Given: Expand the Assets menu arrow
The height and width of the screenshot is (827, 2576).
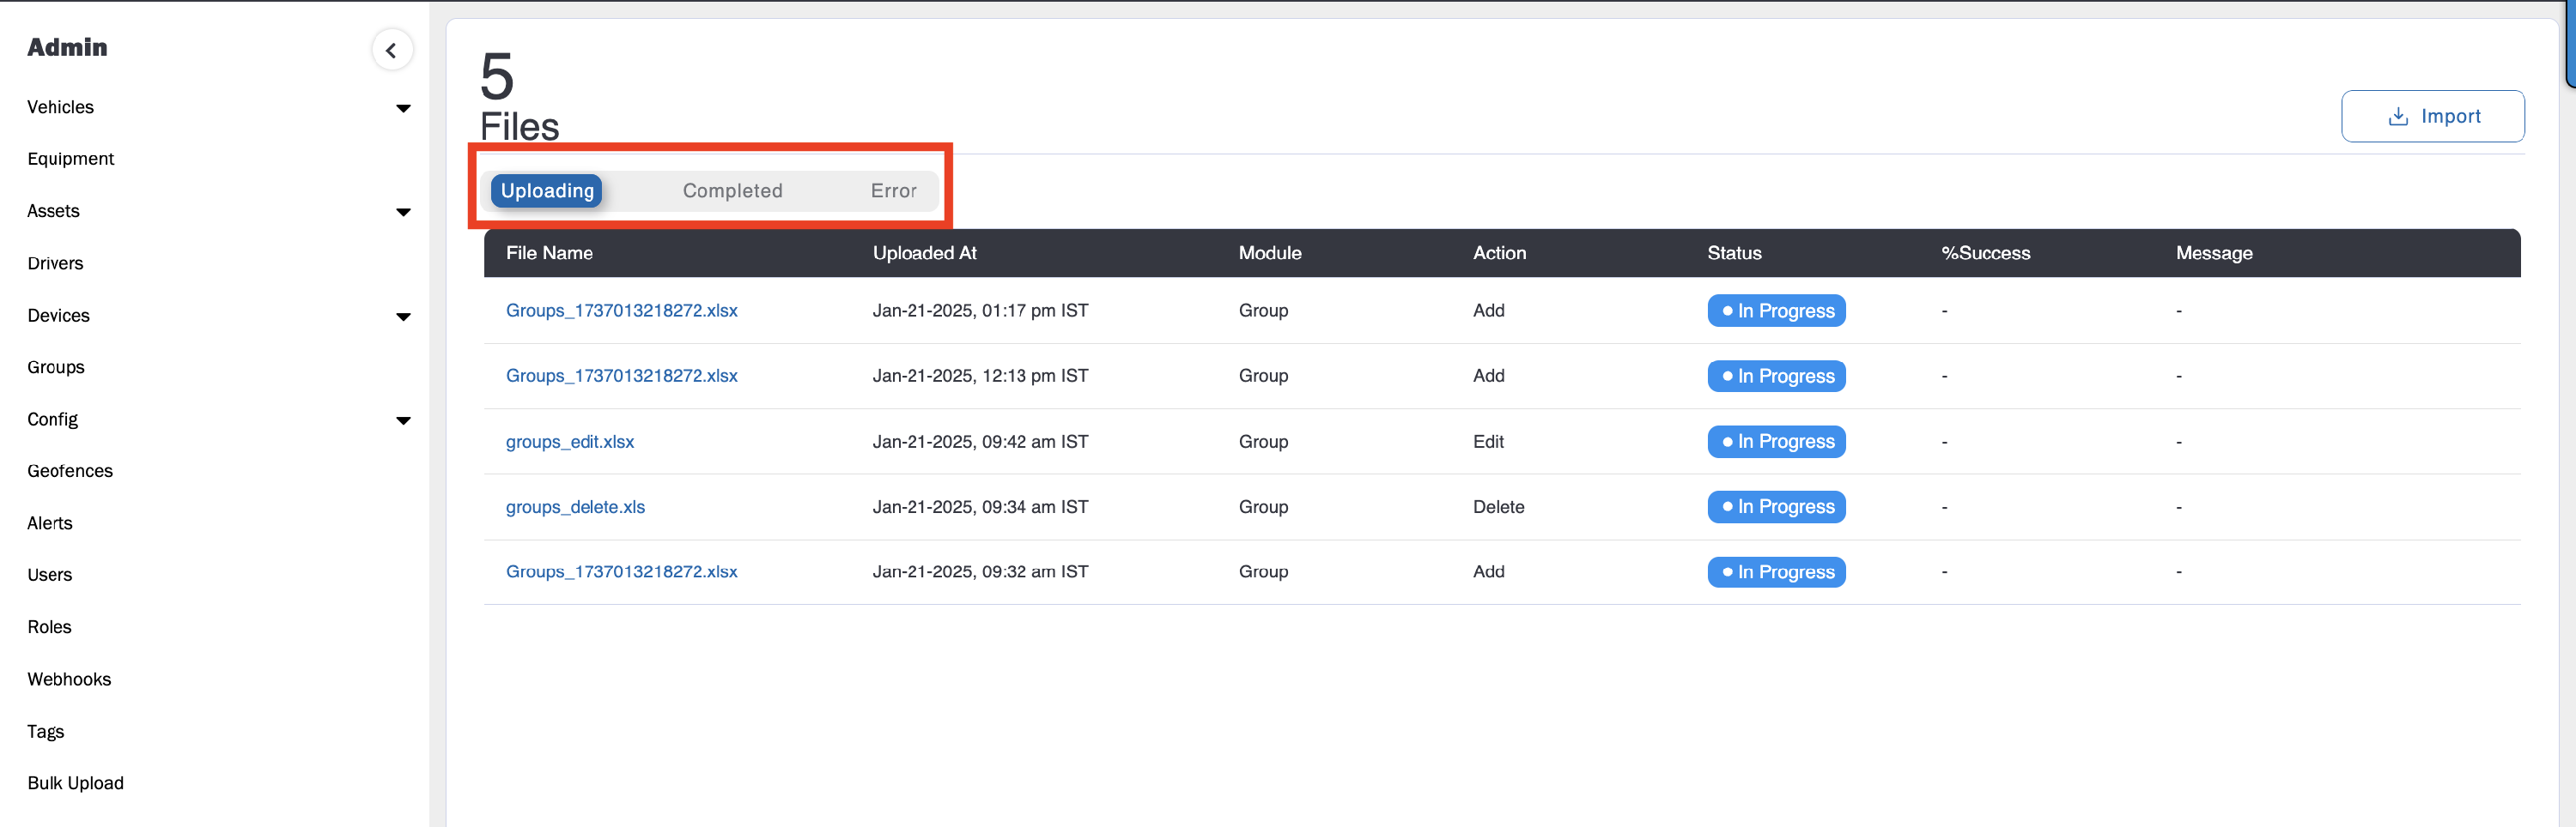Looking at the screenshot, I should coord(403,212).
